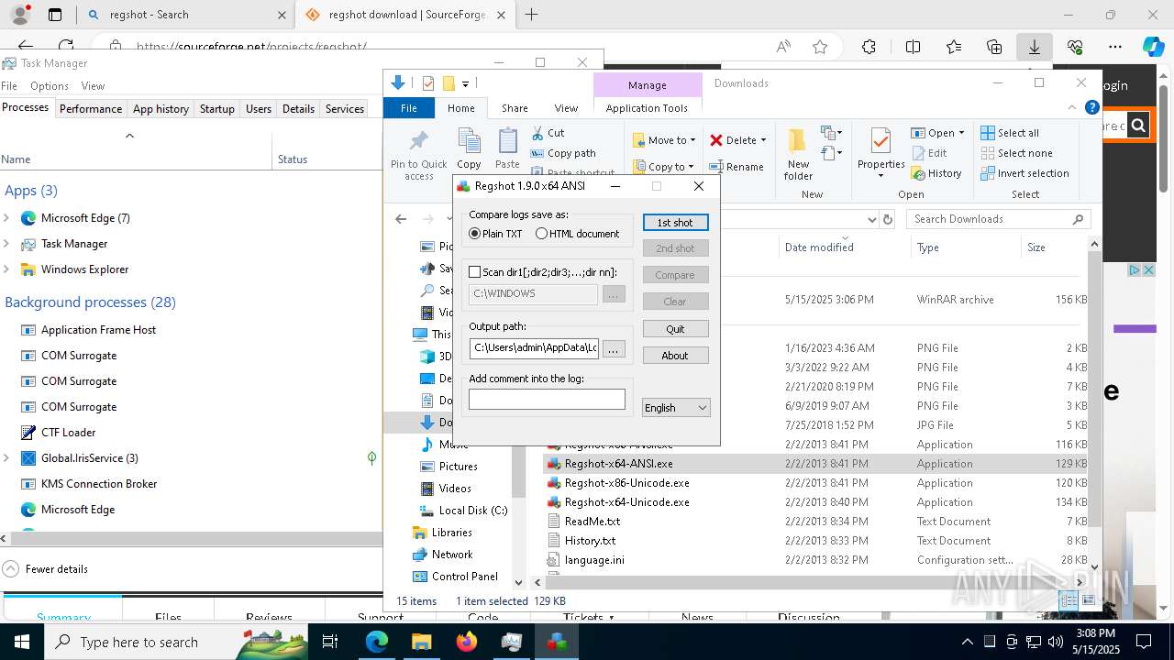Image resolution: width=1174 pixels, height=660 pixels.
Task: Open the File tab in Explorer
Action: tap(409, 108)
